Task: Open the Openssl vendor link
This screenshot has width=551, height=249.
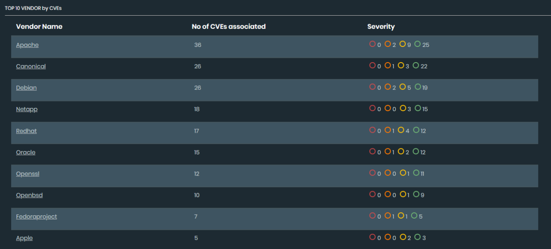Action: [28, 174]
